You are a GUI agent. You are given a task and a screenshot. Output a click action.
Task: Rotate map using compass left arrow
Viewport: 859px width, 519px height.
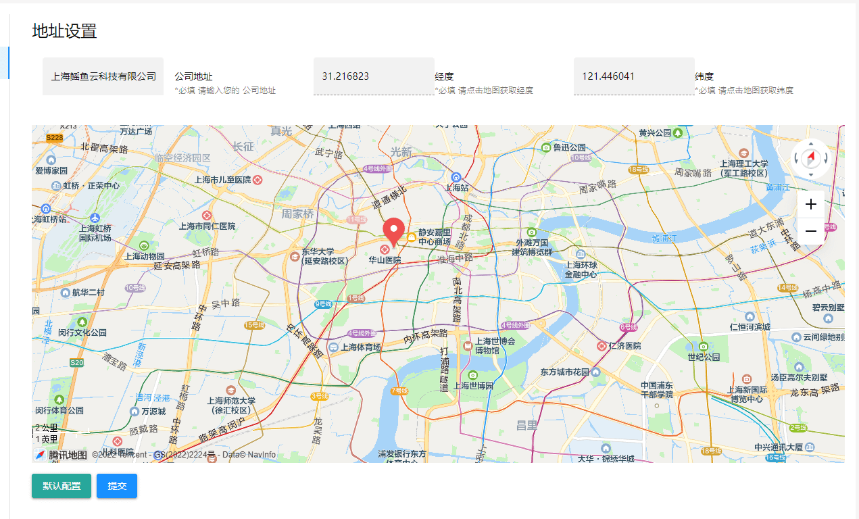tap(797, 159)
